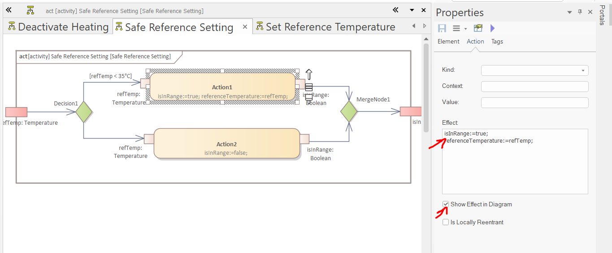Enable the Is Locally Reentrant checkbox
The image size is (612, 253).
point(446,222)
